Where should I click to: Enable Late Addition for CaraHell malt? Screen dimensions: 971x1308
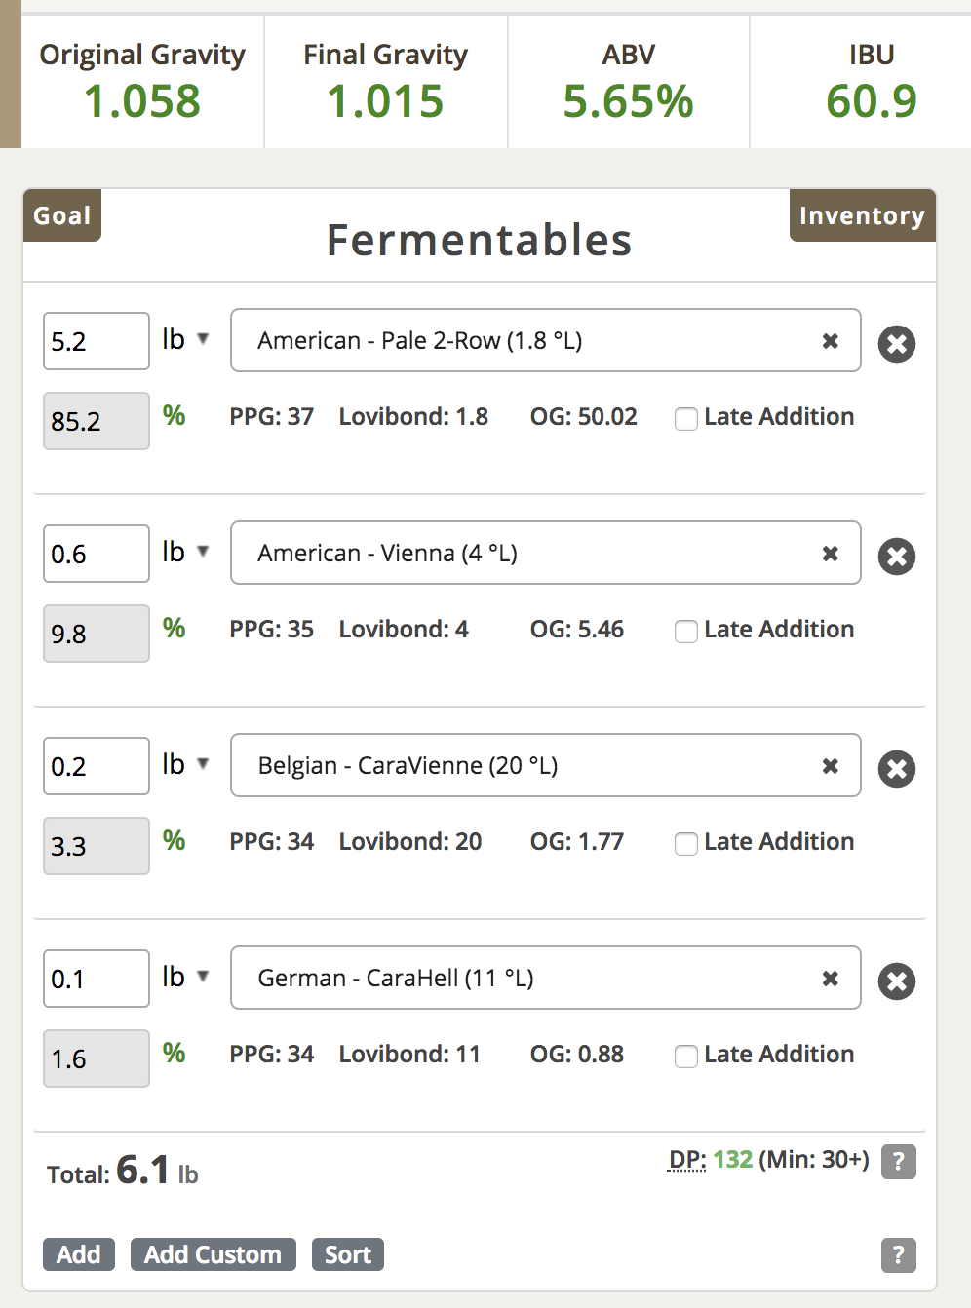(686, 1057)
